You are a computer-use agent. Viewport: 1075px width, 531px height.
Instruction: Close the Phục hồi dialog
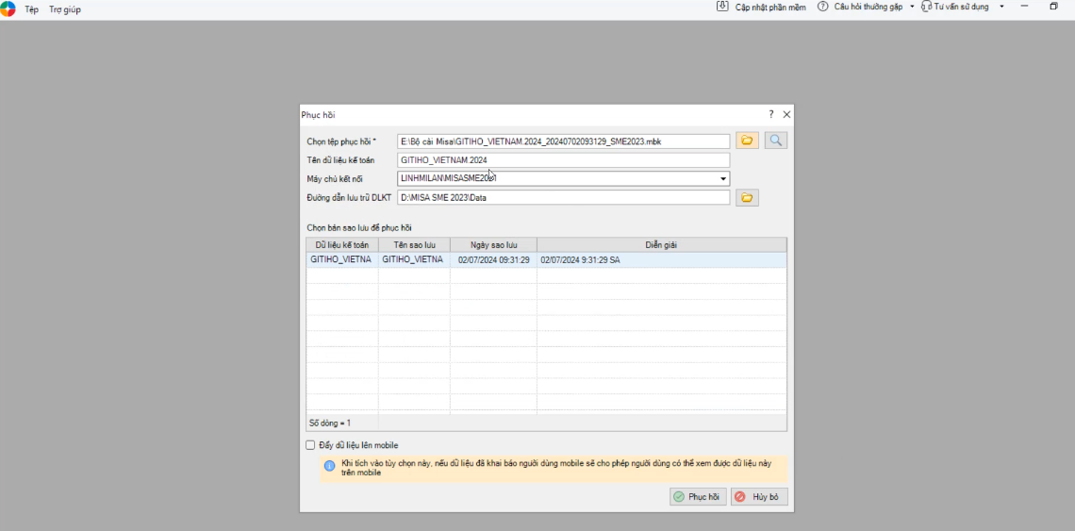coord(786,114)
